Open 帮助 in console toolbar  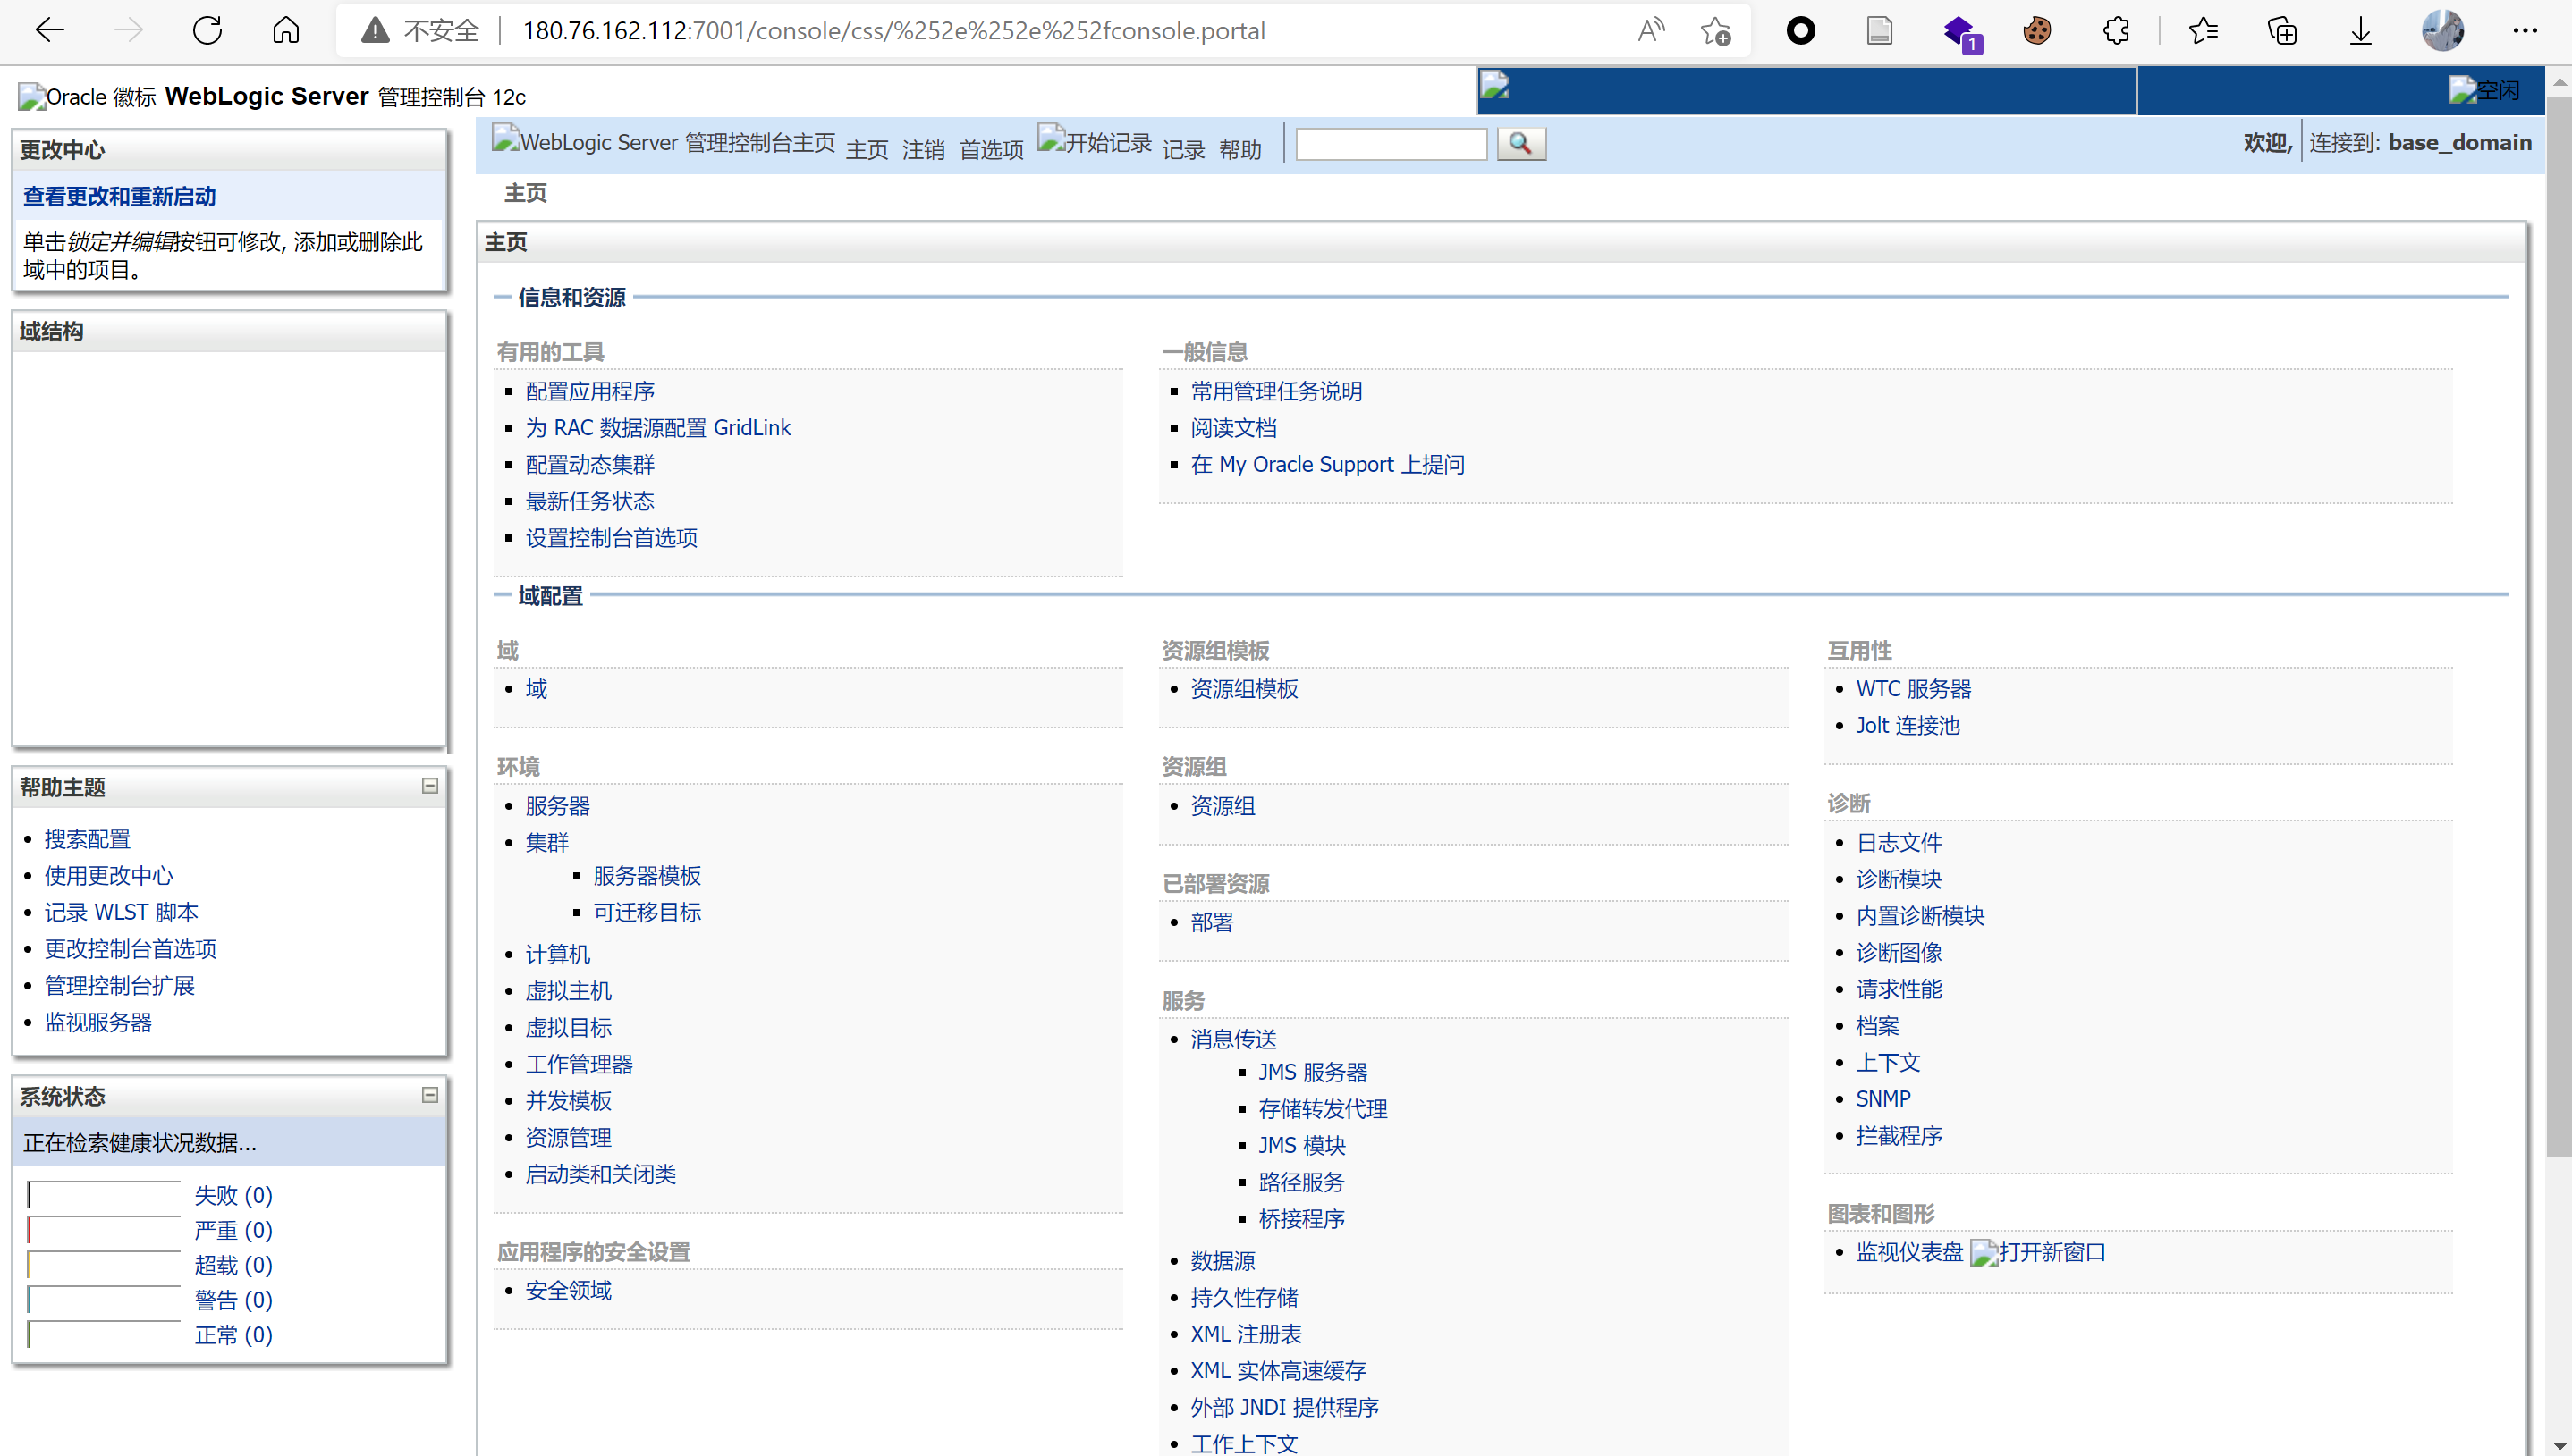[1239, 150]
